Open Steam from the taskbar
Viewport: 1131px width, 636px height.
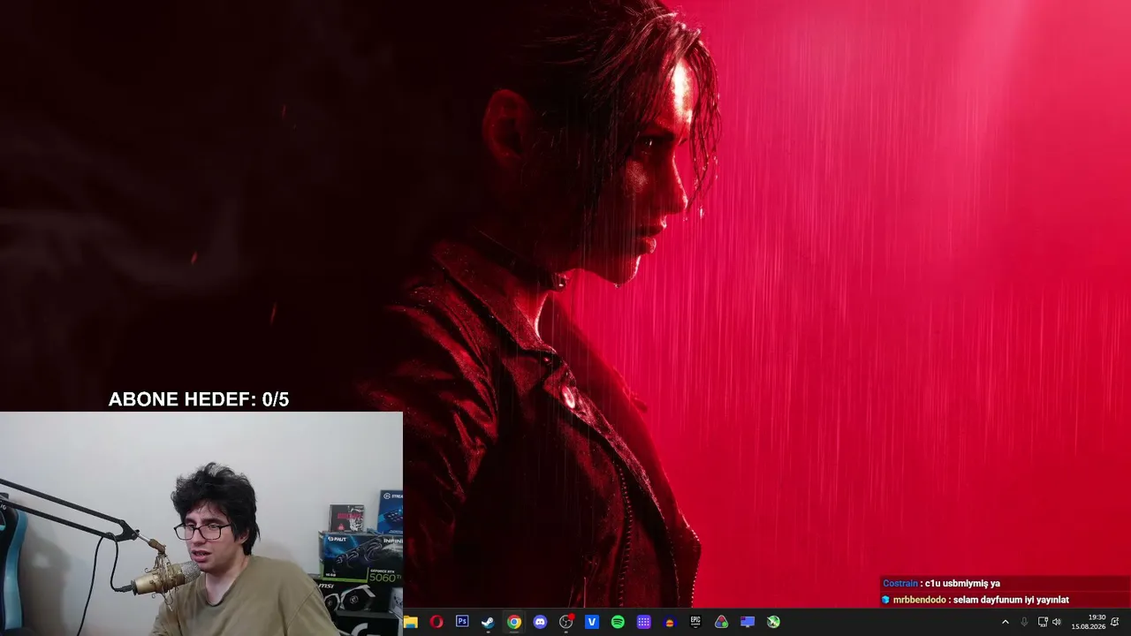[x=488, y=622]
